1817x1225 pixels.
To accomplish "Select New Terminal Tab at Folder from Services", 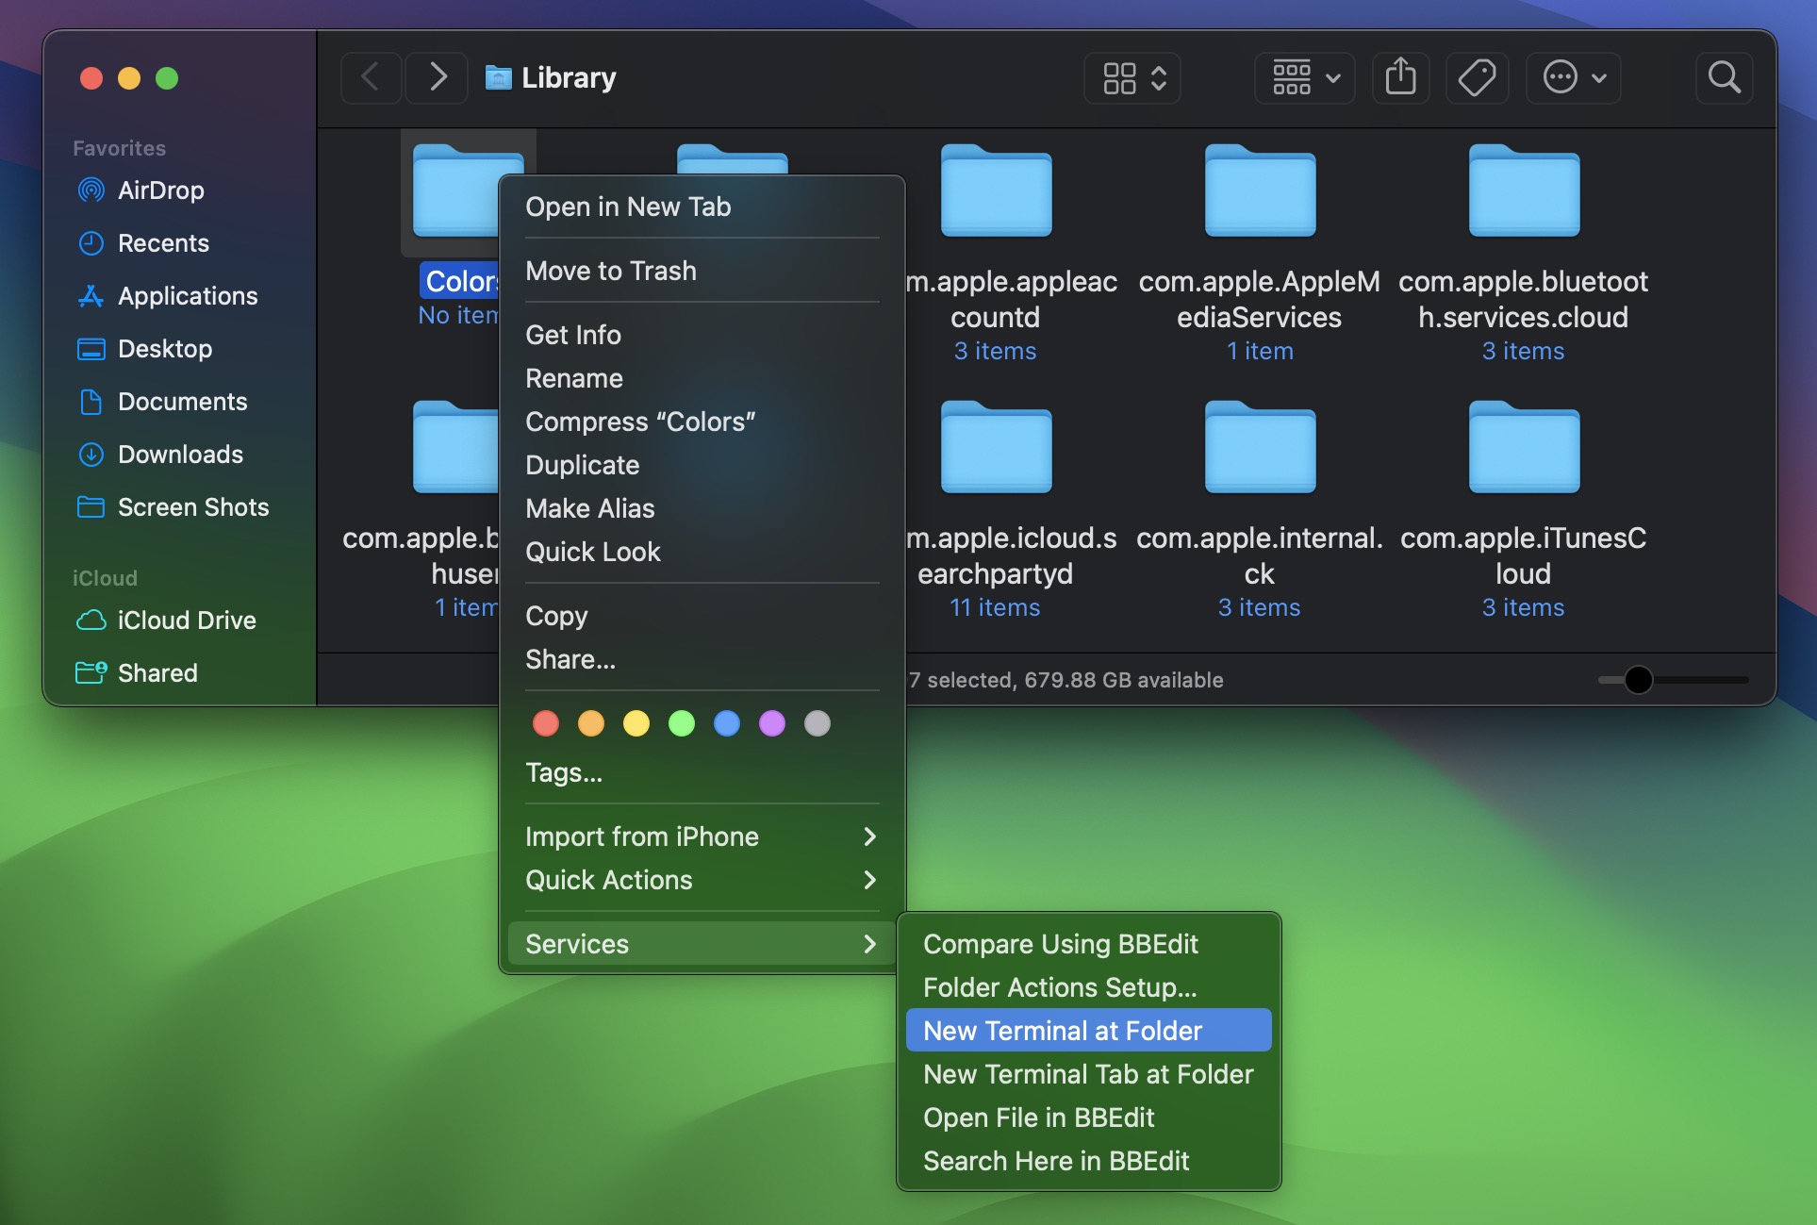I will pos(1087,1074).
